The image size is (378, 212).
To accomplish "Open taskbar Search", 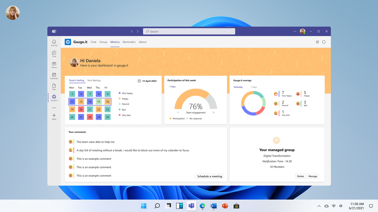I will [157, 206].
